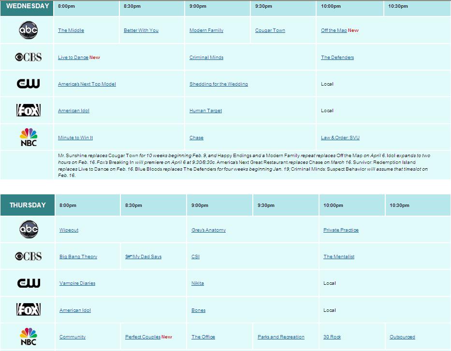Open America's Next Top Model link
Viewport: 451px width, 351px height.
click(x=87, y=84)
